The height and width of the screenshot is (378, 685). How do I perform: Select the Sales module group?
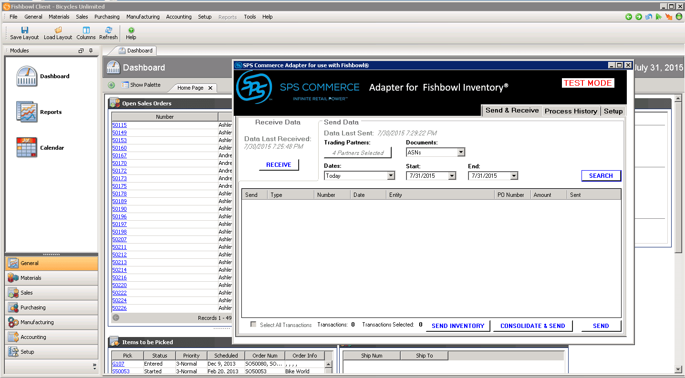click(x=52, y=293)
